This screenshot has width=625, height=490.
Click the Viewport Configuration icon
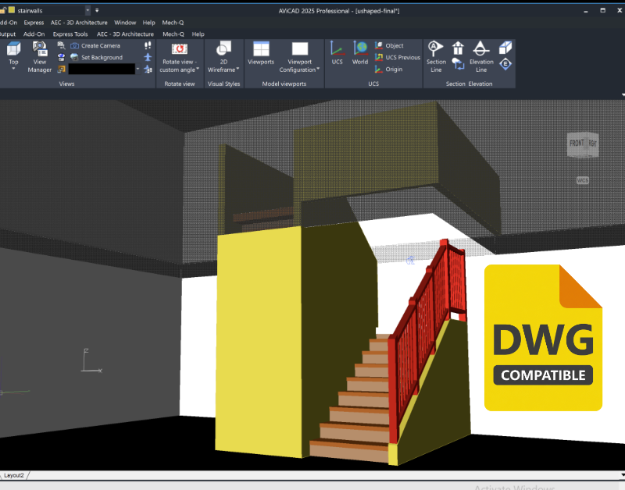coord(300,48)
